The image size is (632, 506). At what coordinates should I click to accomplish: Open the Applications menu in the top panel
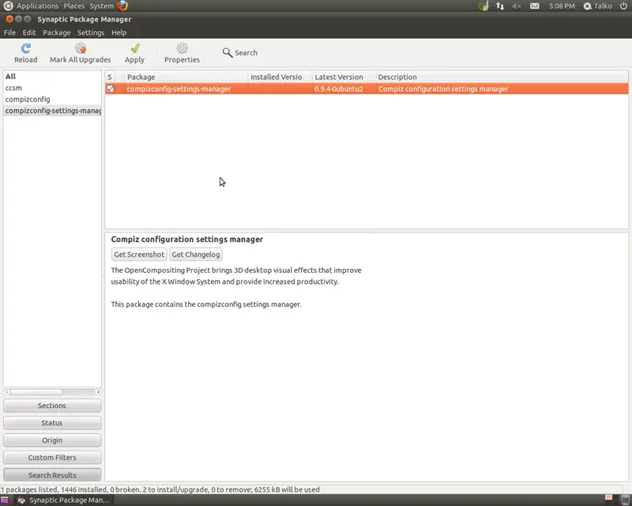37,6
